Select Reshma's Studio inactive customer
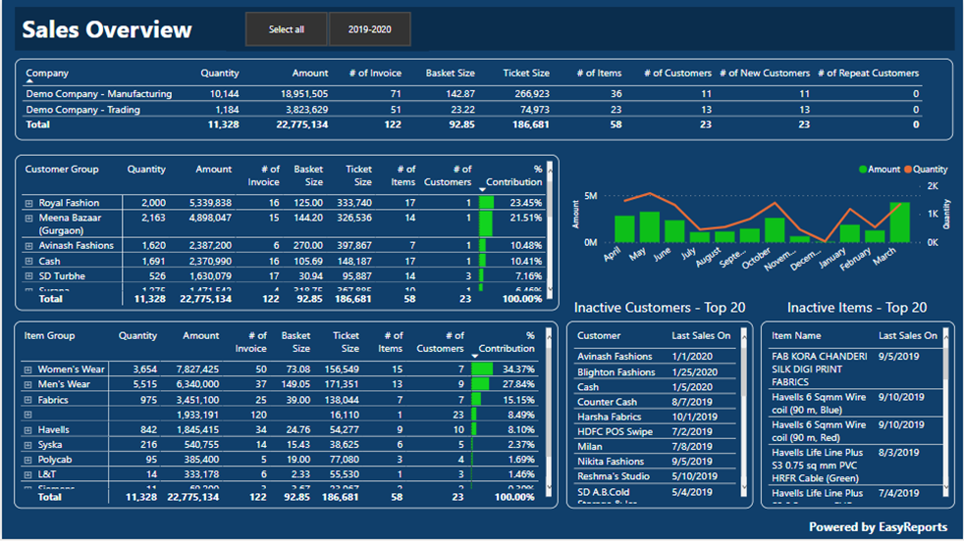This screenshot has height=541, width=964. [656, 476]
